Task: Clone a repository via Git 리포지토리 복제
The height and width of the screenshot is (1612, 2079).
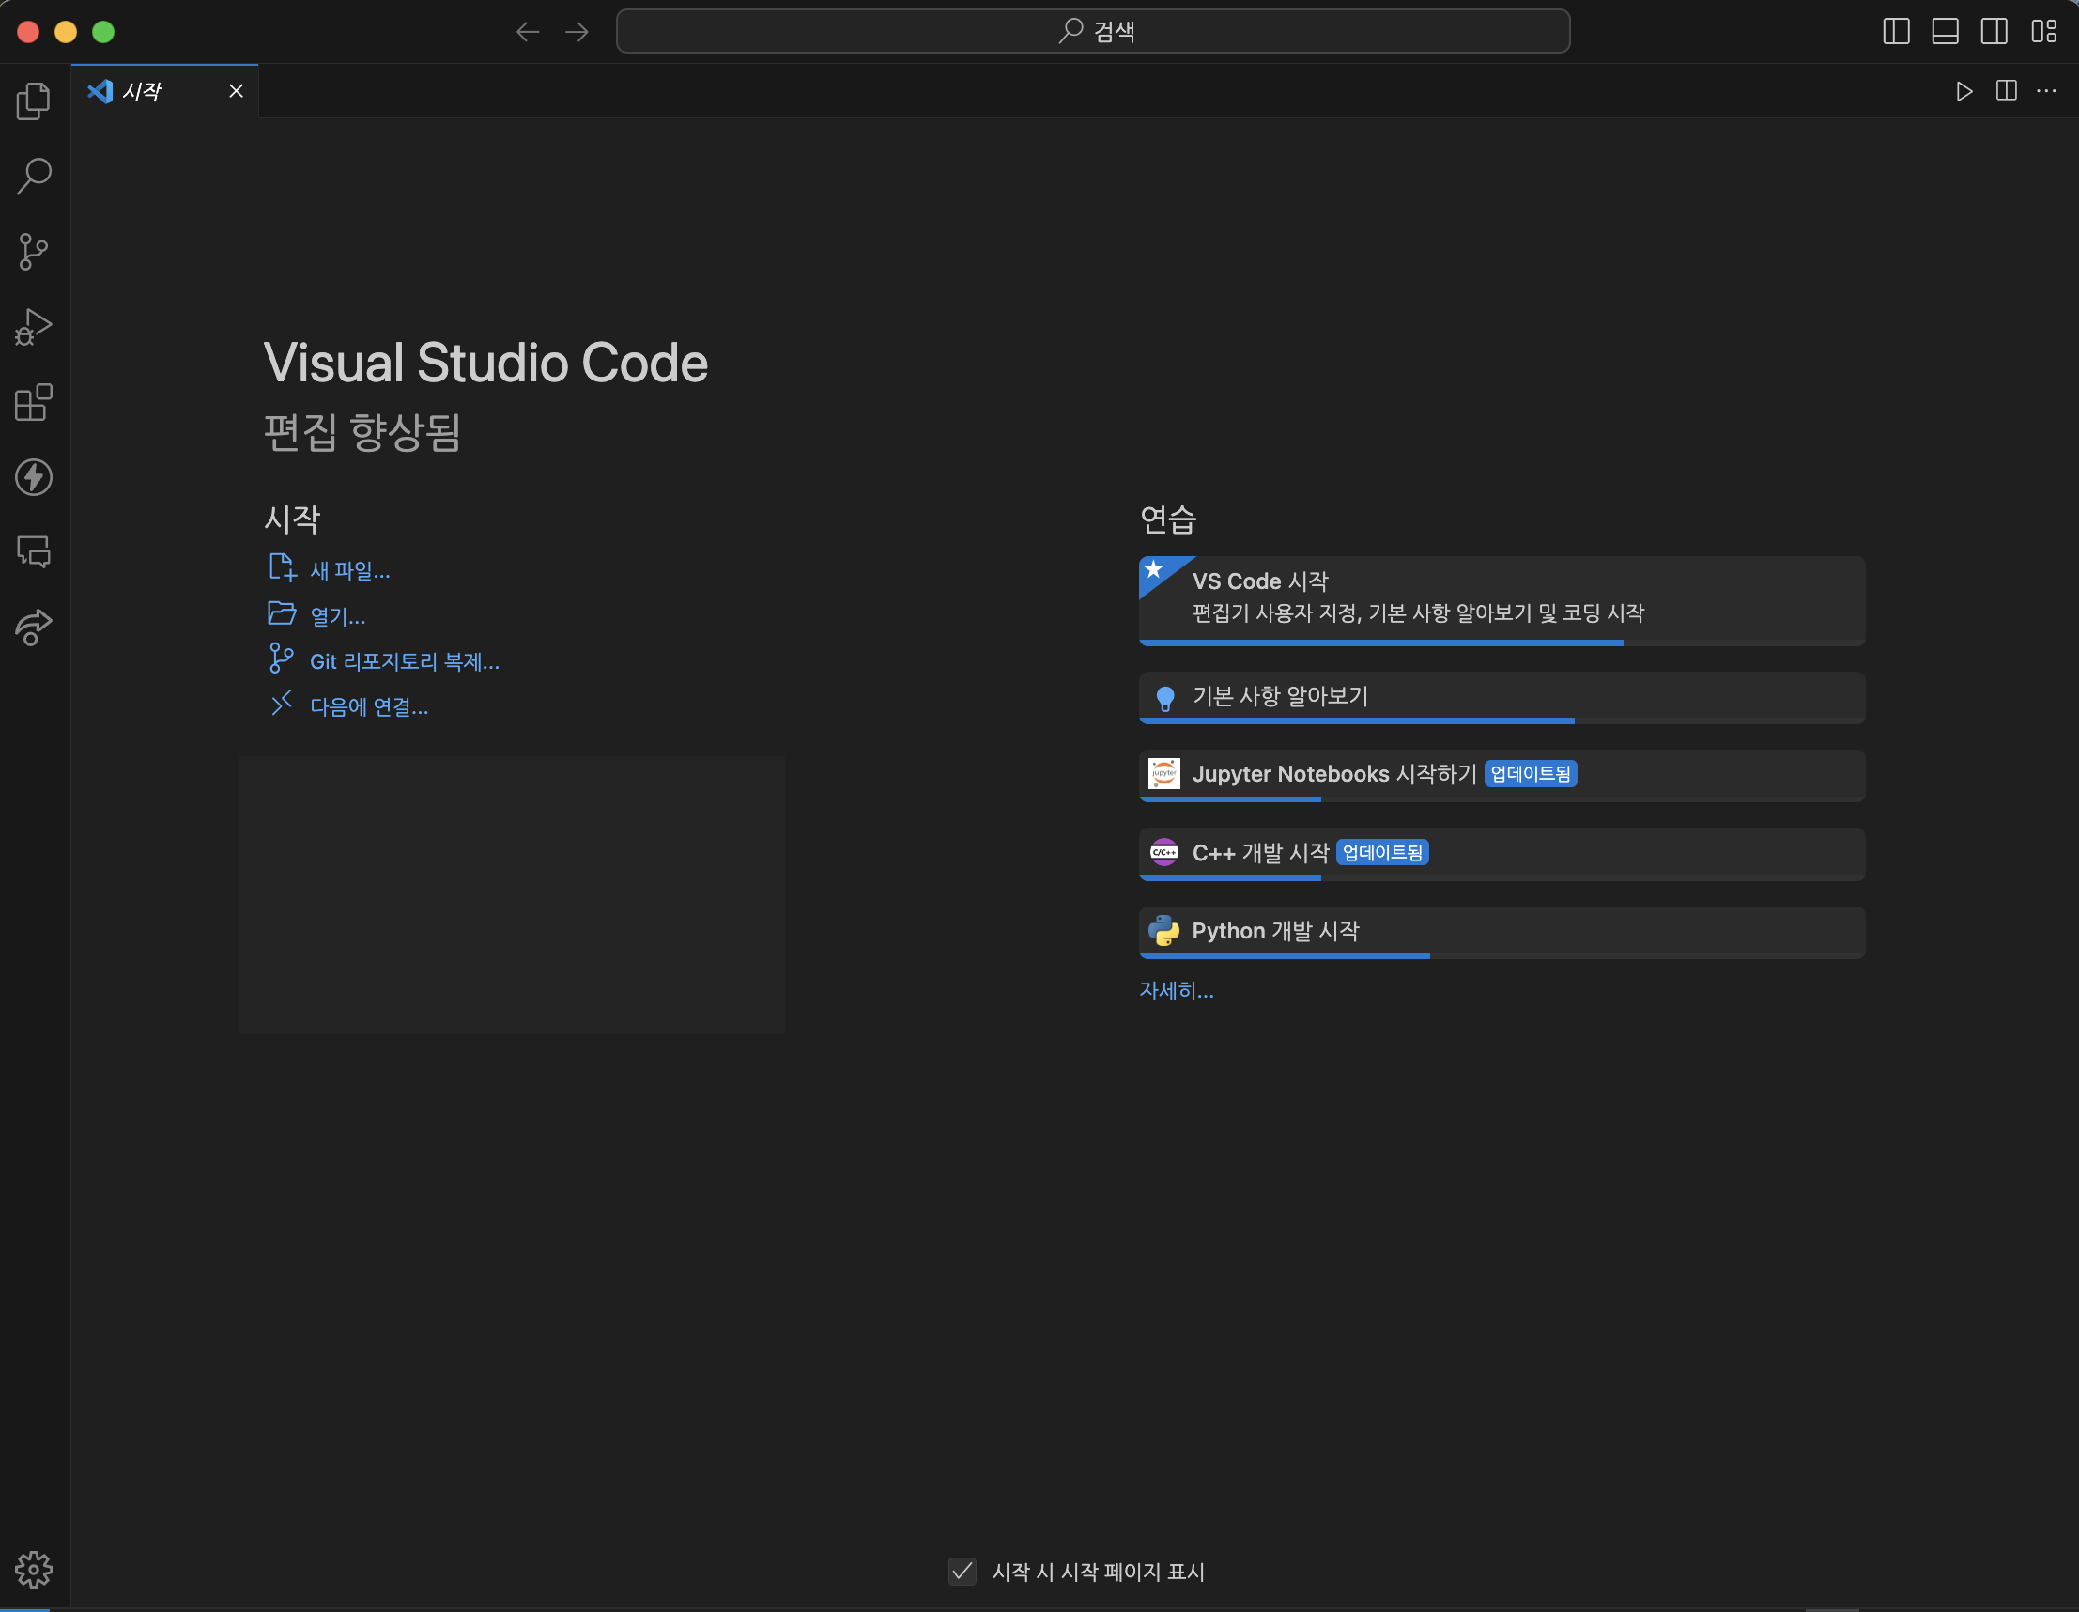Action: pyautogui.click(x=404, y=660)
